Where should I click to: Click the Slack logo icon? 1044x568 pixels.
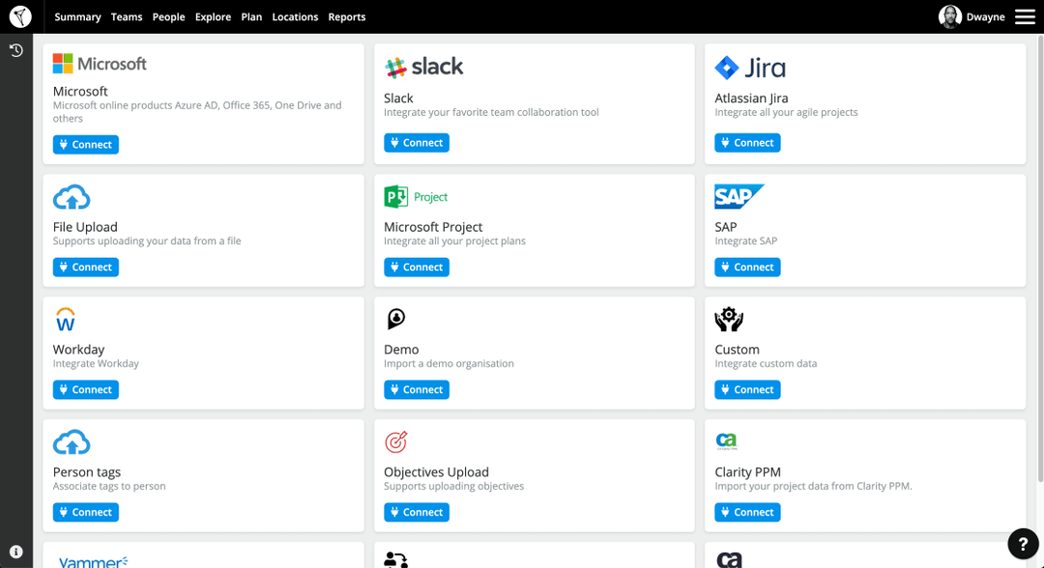[x=395, y=67]
